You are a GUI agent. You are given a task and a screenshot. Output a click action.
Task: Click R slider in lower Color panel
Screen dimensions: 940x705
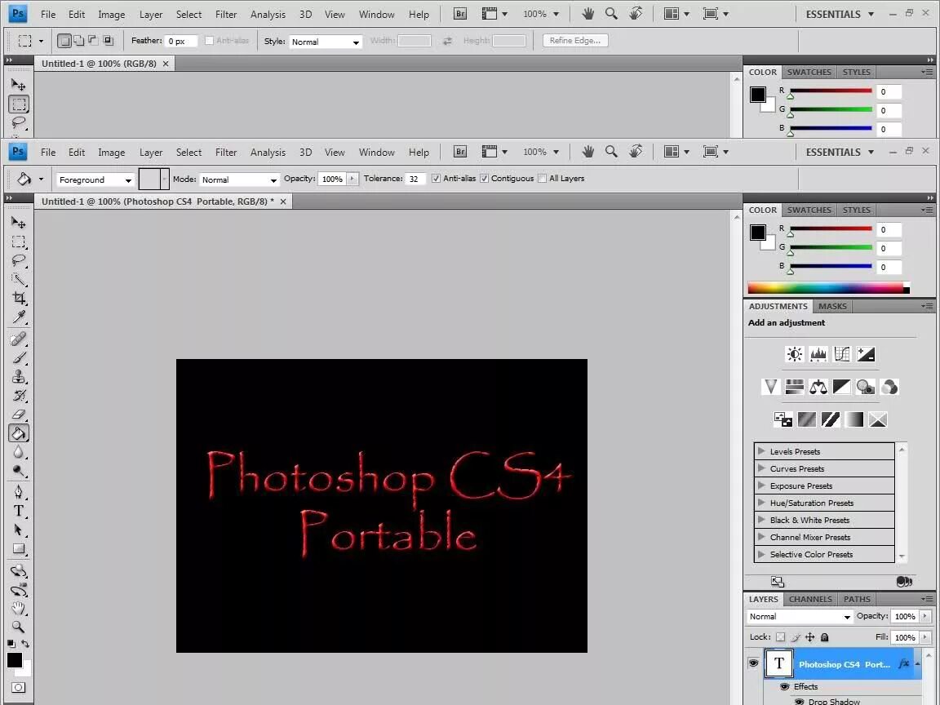coord(831,229)
